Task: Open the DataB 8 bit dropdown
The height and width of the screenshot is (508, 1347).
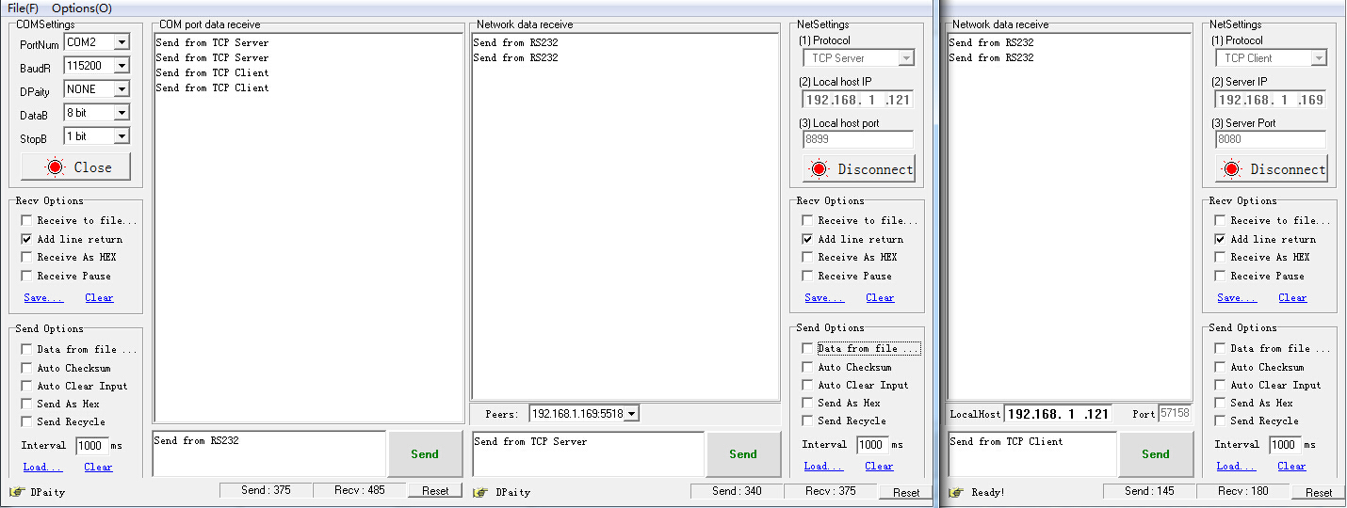Action: coord(122,113)
